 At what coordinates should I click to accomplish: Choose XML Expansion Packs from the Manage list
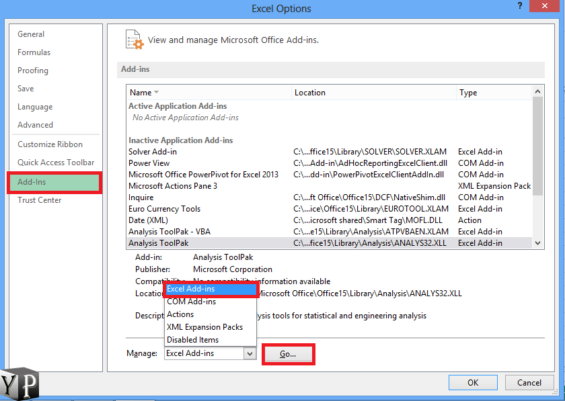211,327
